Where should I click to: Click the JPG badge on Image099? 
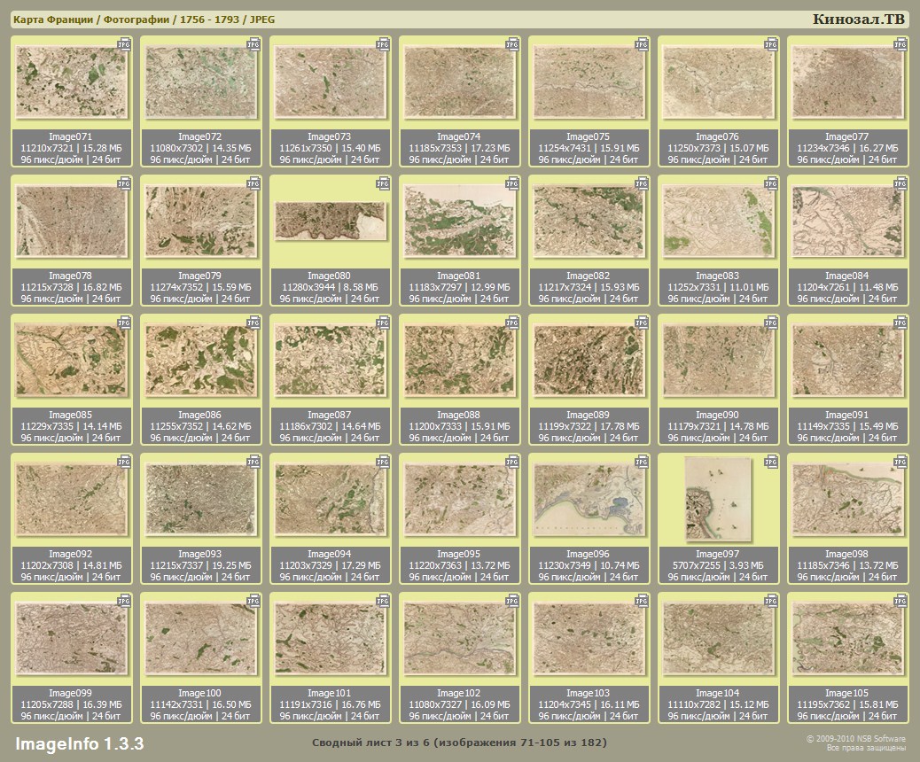coord(124,600)
